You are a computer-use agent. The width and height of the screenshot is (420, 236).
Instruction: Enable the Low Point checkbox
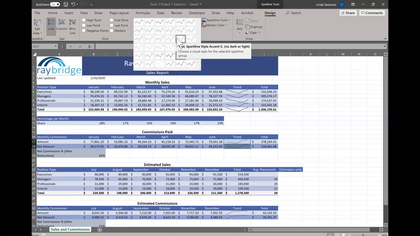click(84, 25)
